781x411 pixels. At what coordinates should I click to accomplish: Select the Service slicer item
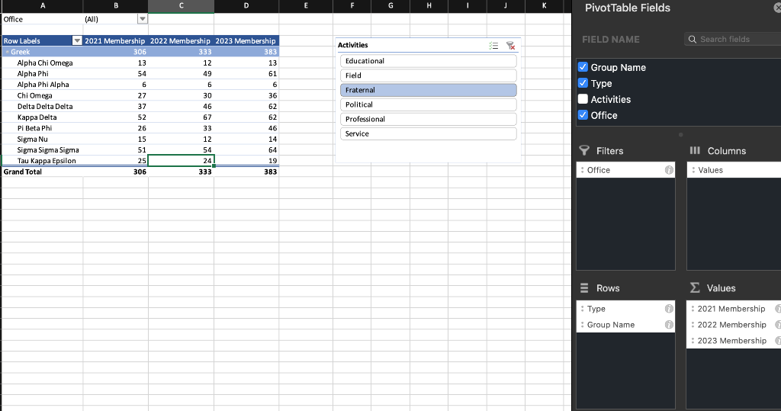429,133
